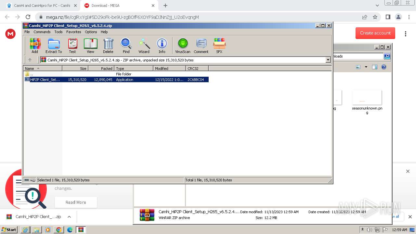The image size is (416, 234).
Task: Click the MEGA logo
Action: point(10,33)
